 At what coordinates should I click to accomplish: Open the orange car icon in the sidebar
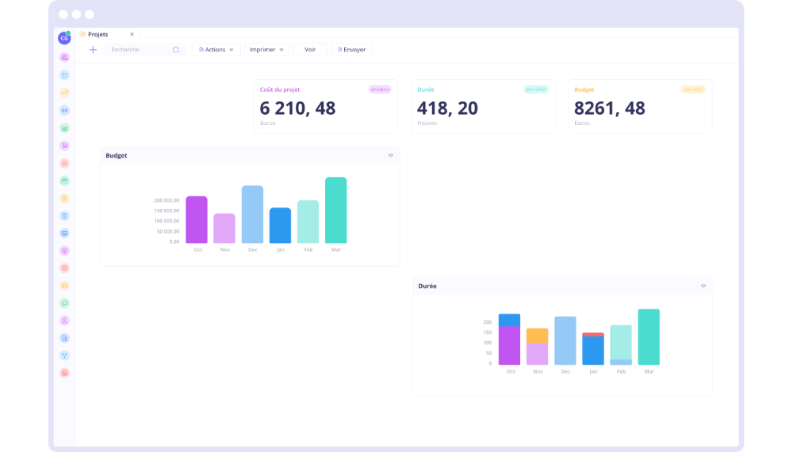click(64, 285)
